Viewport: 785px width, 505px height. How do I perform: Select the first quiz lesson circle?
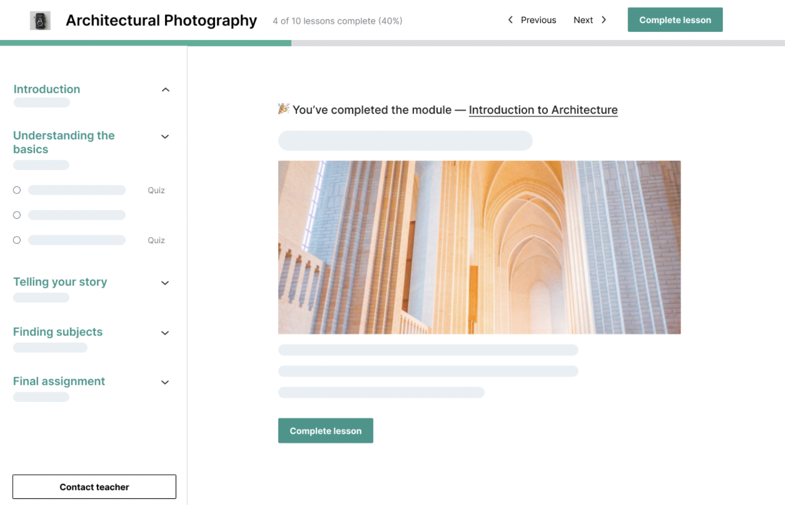[17, 190]
